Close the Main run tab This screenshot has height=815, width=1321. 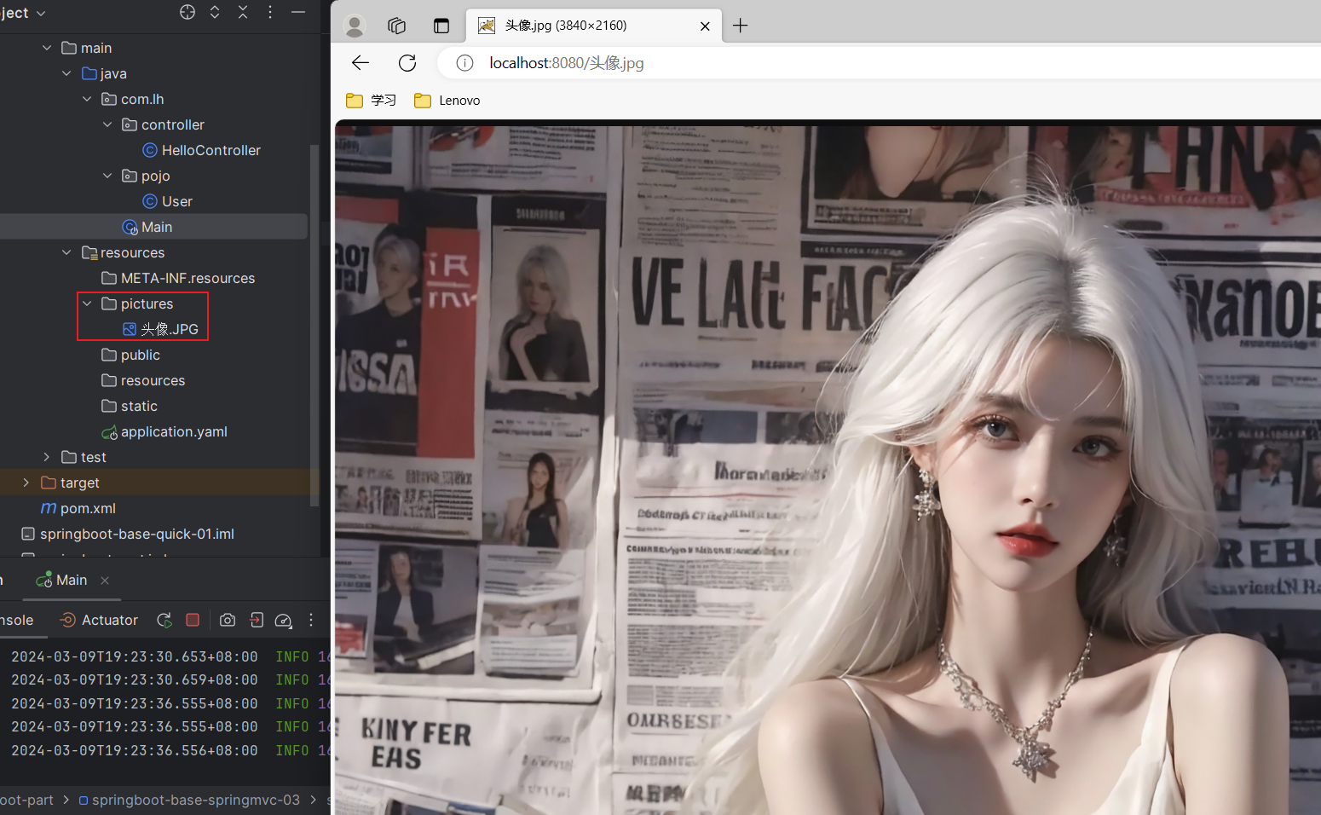(105, 581)
